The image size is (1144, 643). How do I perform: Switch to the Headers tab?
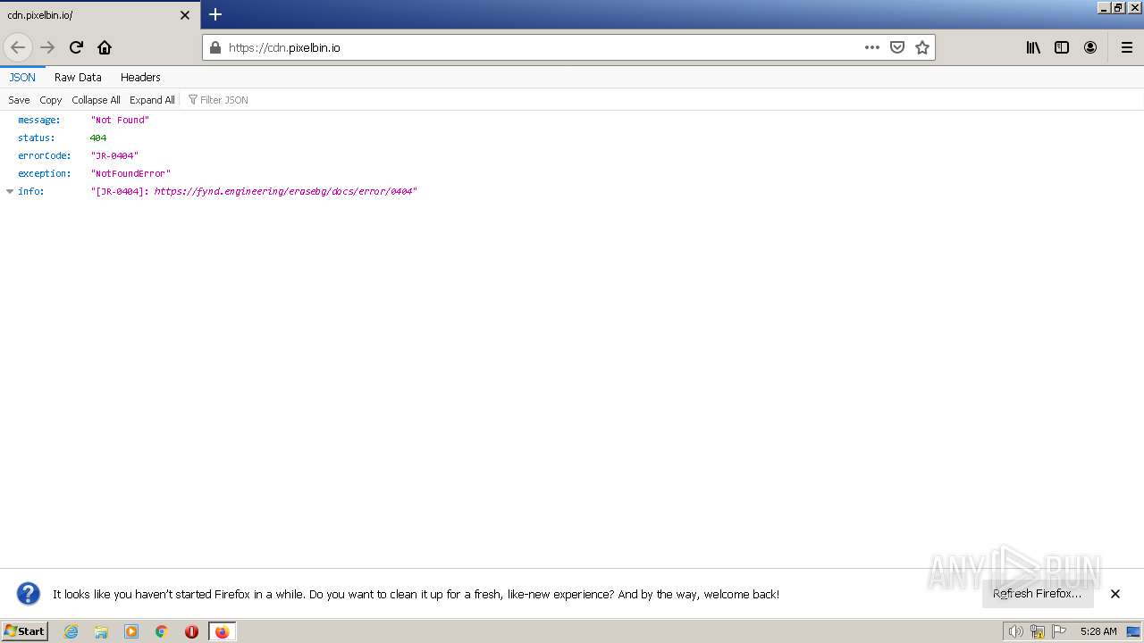click(140, 77)
